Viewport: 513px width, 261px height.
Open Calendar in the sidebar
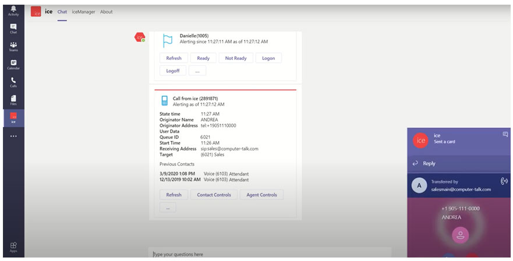click(x=13, y=65)
